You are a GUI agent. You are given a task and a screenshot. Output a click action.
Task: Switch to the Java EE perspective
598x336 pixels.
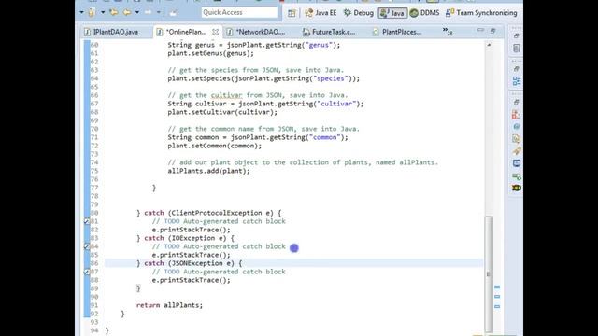(x=320, y=13)
